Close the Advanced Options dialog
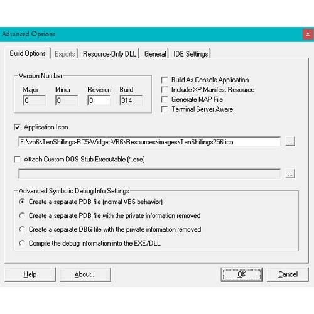Image resolution: width=314 pixels, height=314 pixels. [308, 34]
